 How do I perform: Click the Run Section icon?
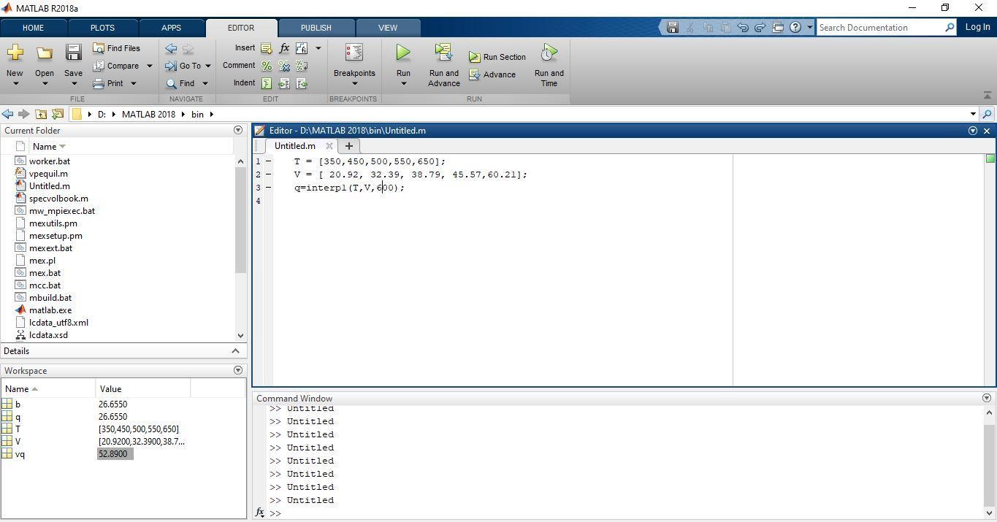click(x=475, y=57)
